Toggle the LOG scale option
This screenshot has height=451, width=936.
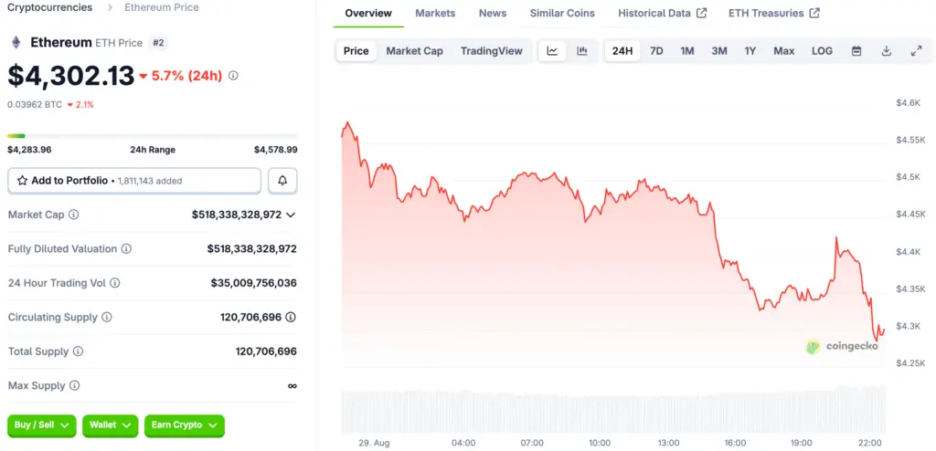[x=822, y=51]
